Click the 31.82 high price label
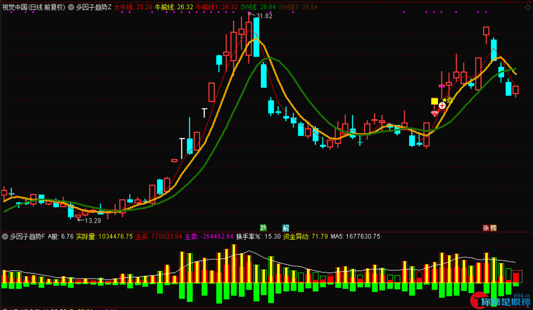The image size is (533, 310). coord(264,16)
